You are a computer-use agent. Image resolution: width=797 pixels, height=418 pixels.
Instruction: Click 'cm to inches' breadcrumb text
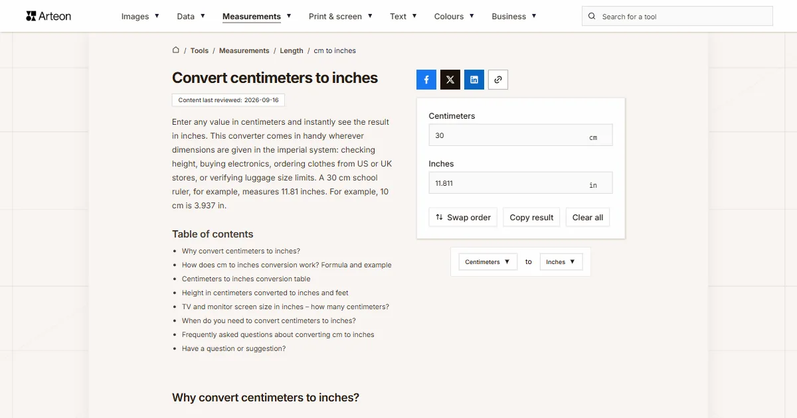[335, 50]
